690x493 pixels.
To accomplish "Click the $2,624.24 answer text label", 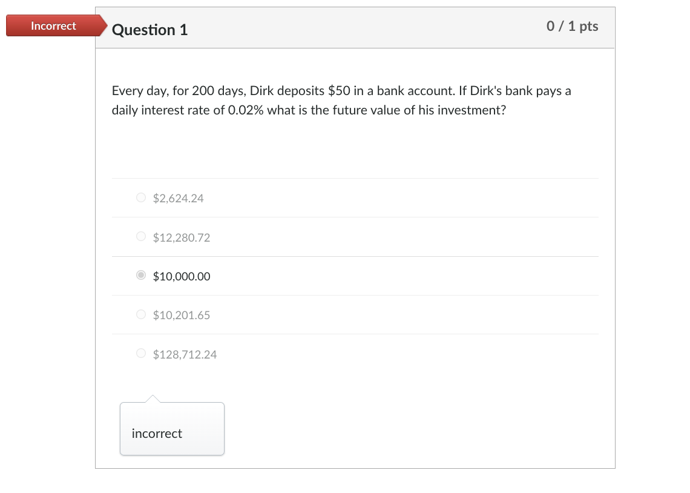I will tap(179, 197).
